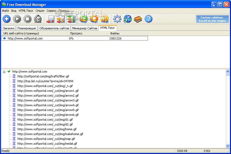
Task: Click the tree scrollbar down arrow
Action: pyautogui.click(x=228, y=146)
